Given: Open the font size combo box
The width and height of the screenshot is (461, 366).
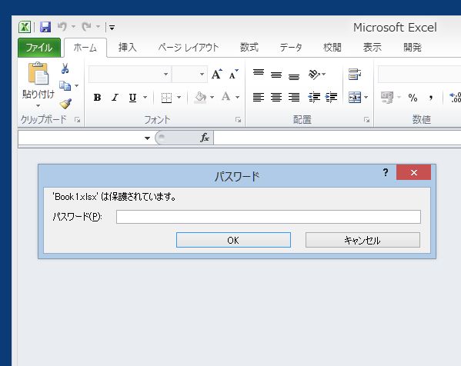Looking at the screenshot, I should pos(189,74).
